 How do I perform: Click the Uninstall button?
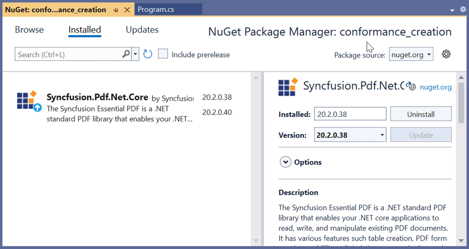point(420,114)
